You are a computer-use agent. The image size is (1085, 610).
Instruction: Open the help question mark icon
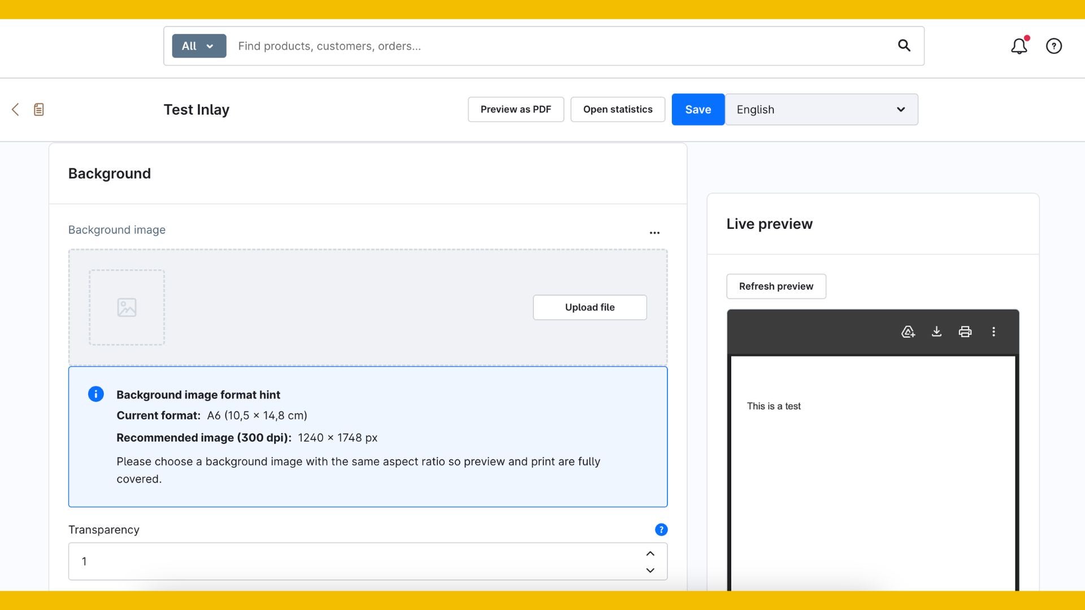coord(1053,46)
